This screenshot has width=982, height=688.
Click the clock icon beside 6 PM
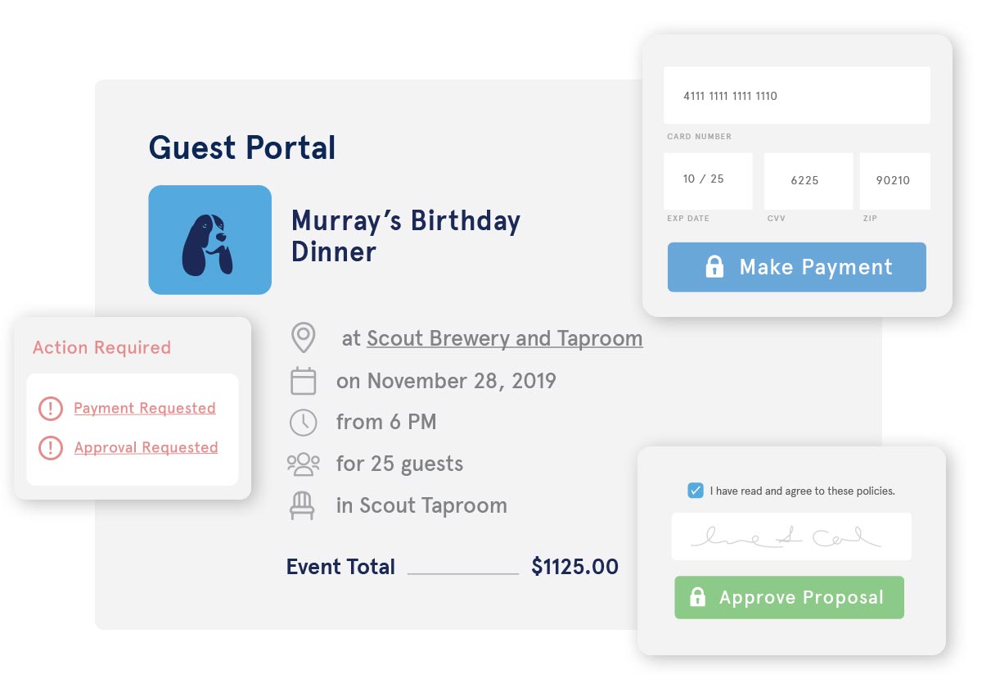(x=304, y=423)
